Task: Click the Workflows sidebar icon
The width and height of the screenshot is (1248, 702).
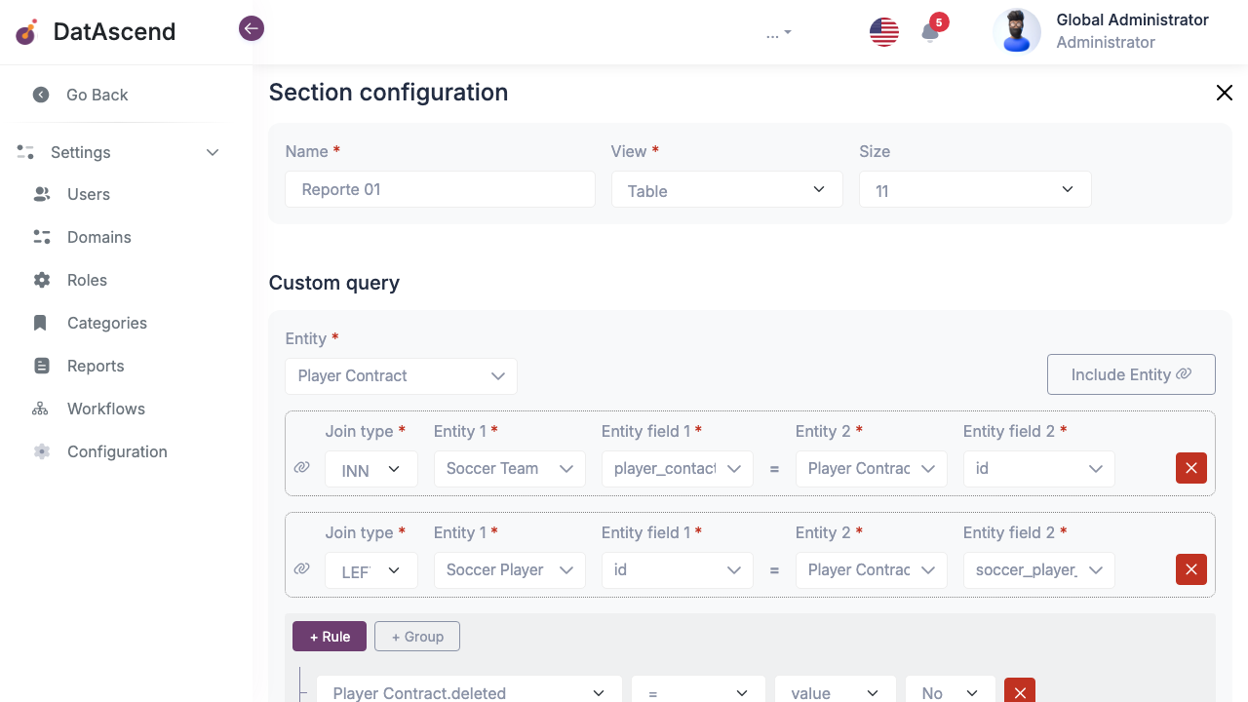Action: pyautogui.click(x=40, y=409)
